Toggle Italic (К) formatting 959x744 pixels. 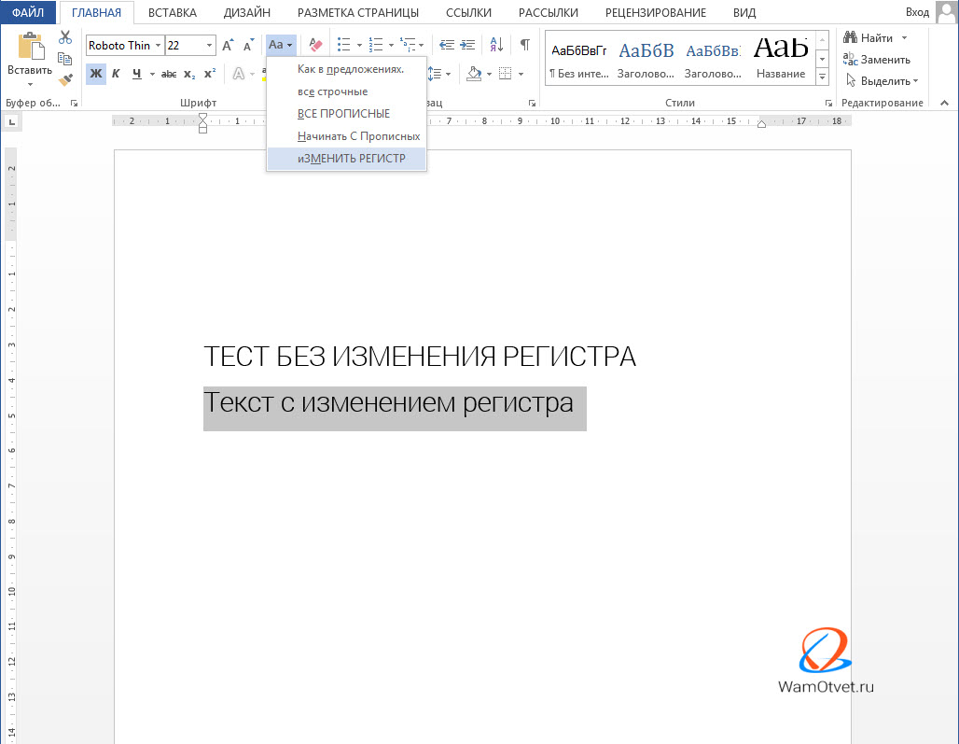(117, 74)
